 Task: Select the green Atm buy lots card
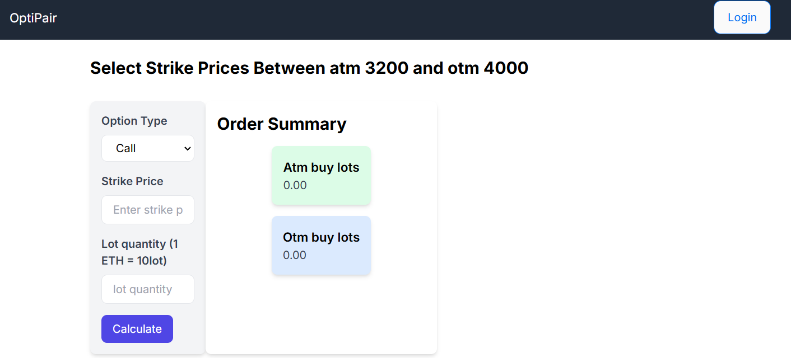pyautogui.click(x=321, y=176)
